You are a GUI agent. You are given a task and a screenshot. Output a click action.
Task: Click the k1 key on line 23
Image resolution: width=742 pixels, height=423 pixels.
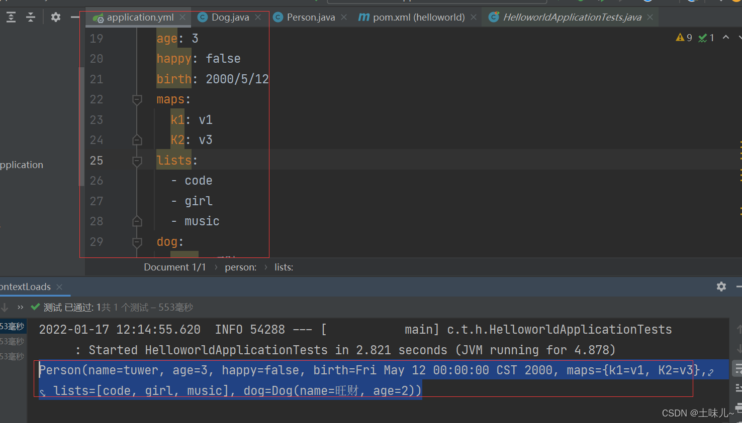(177, 120)
